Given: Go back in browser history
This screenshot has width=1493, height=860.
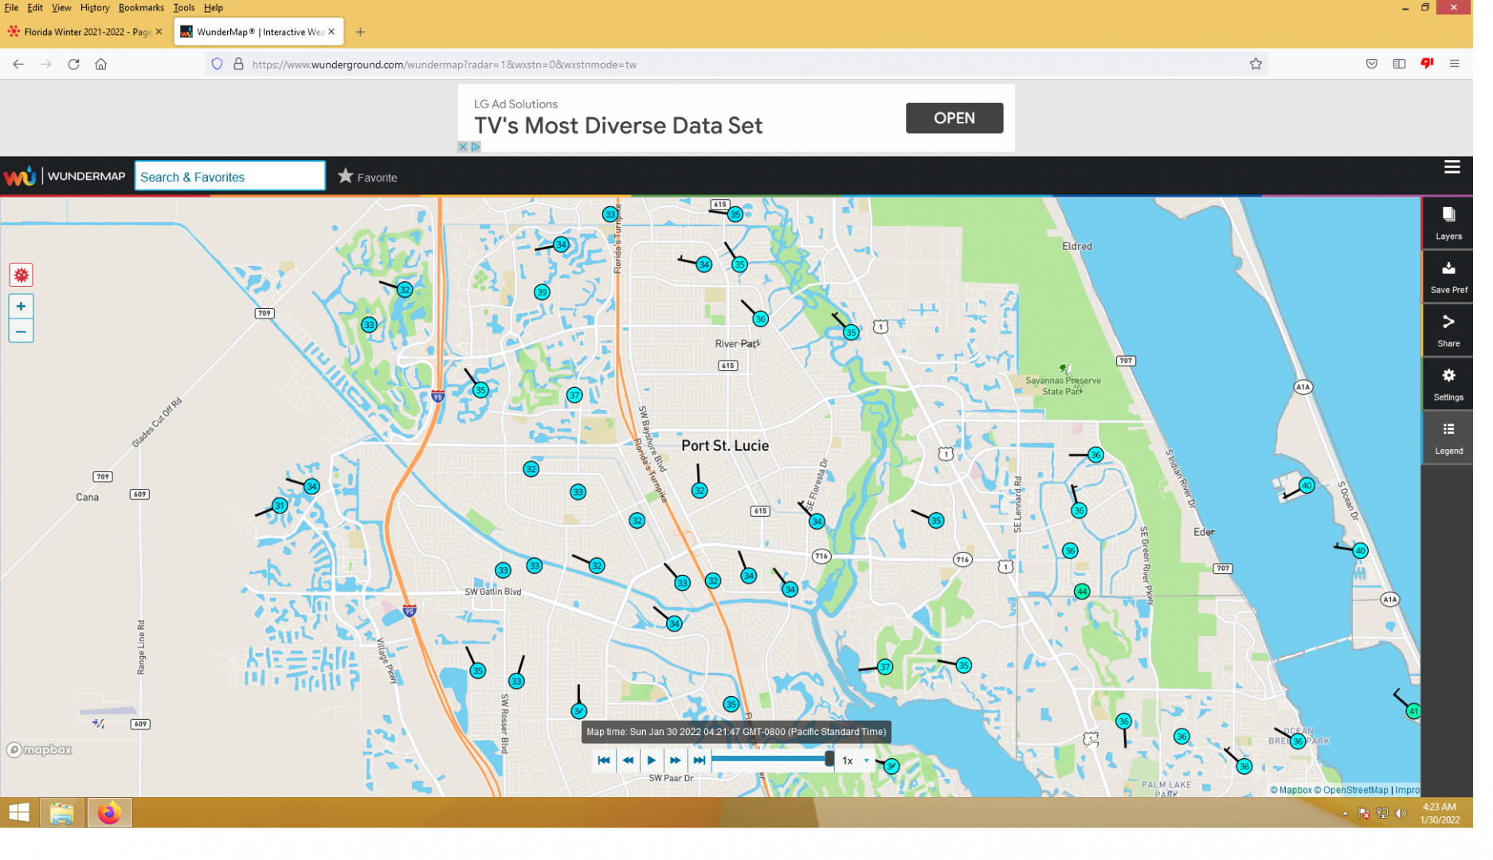Looking at the screenshot, I should pos(18,65).
